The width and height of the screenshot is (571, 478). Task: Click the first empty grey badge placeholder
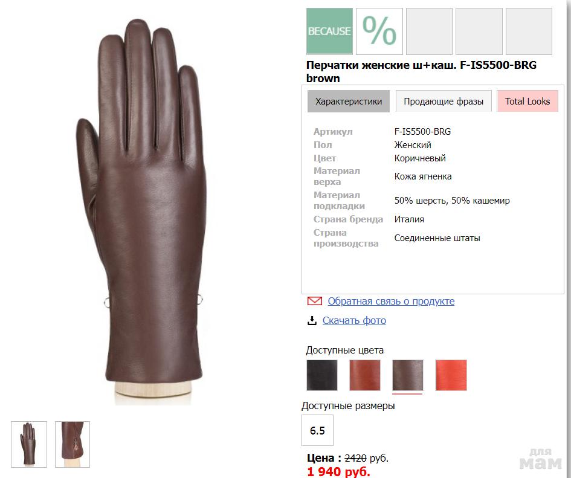click(x=430, y=31)
